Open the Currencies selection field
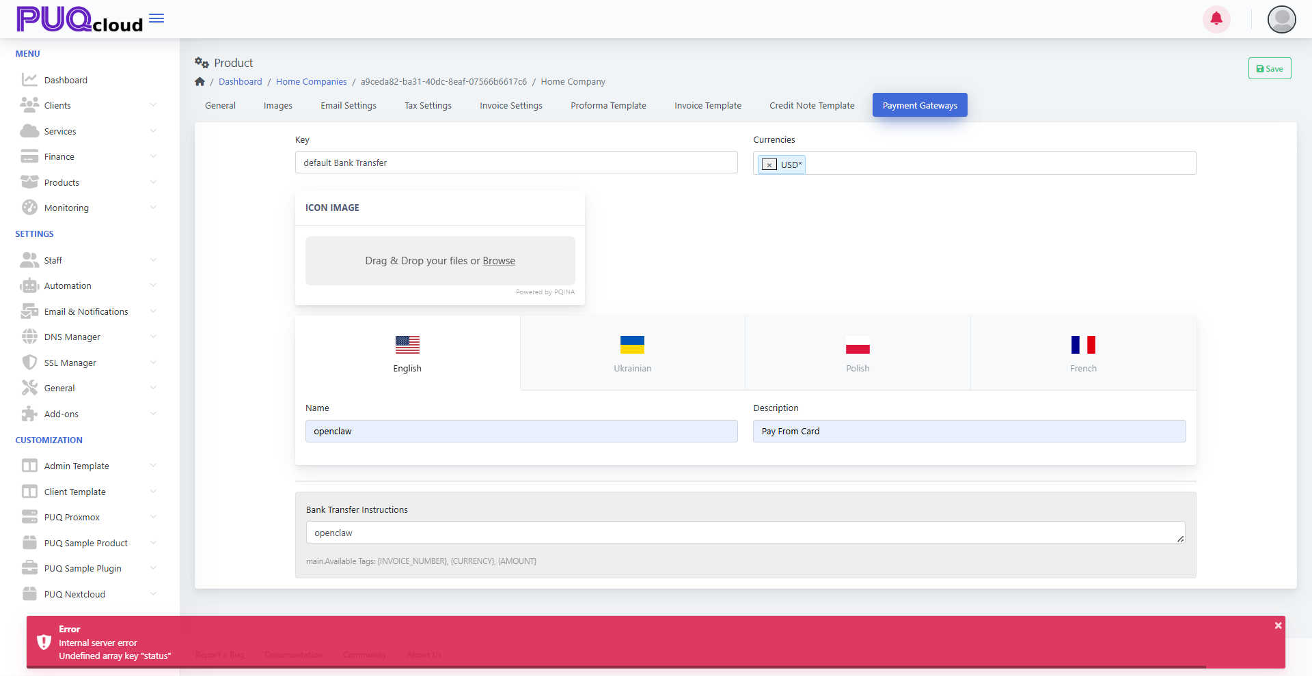The height and width of the screenshot is (676, 1312). [998, 163]
